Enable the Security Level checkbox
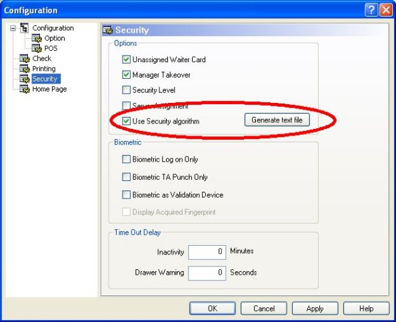The image size is (396, 322). click(126, 90)
